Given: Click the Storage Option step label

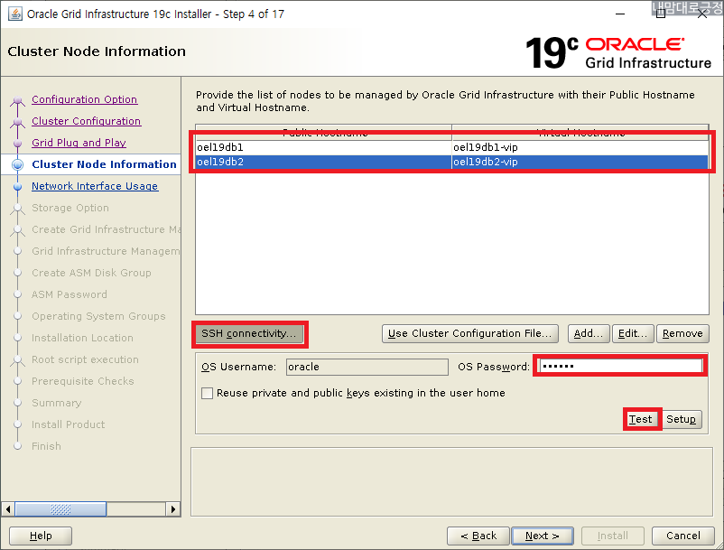Looking at the screenshot, I should coord(70,208).
